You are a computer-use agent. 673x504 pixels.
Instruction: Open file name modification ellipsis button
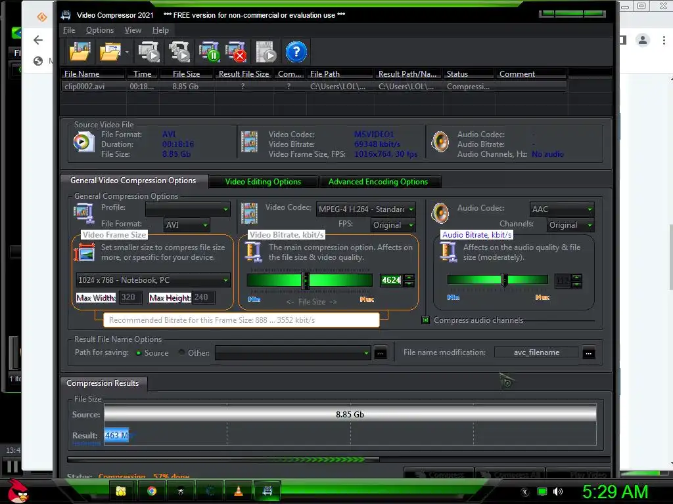click(588, 353)
